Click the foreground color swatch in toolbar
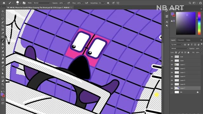The width and height of the screenshot is (203, 114). tap(2, 94)
